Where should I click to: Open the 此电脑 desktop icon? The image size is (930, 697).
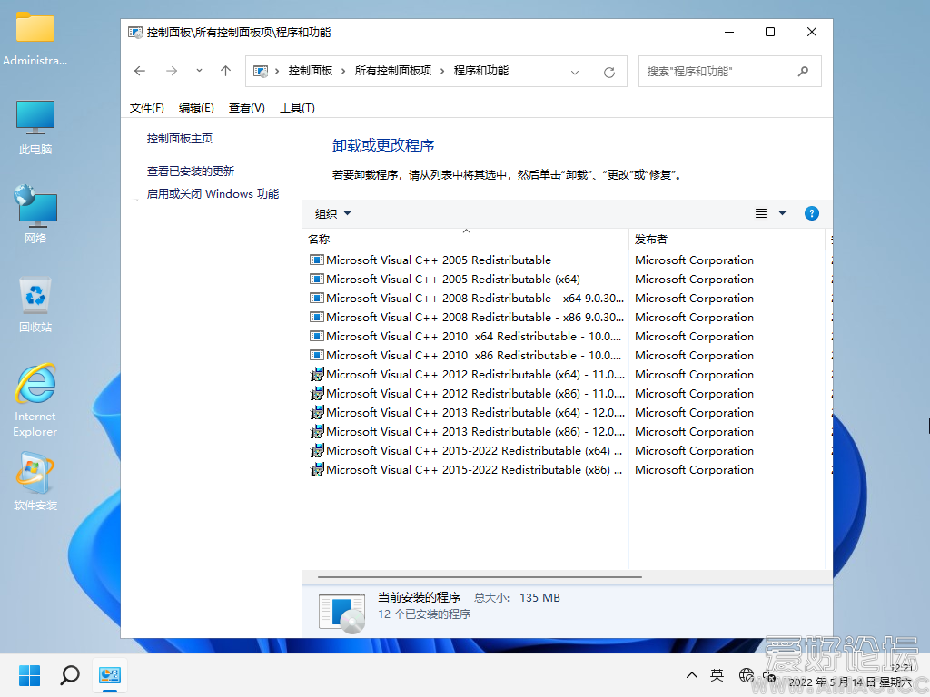coord(35,127)
